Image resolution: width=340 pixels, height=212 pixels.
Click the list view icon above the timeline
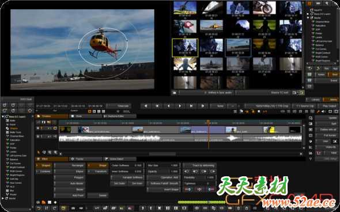pyautogui.click(x=235, y=111)
